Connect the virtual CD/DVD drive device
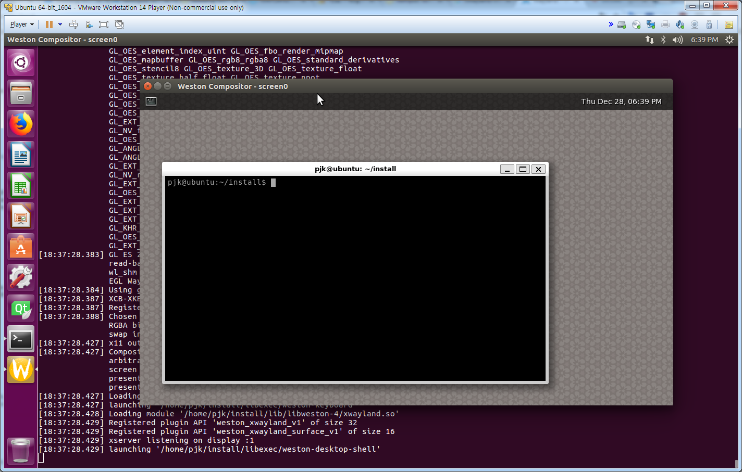 tap(637, 24)
